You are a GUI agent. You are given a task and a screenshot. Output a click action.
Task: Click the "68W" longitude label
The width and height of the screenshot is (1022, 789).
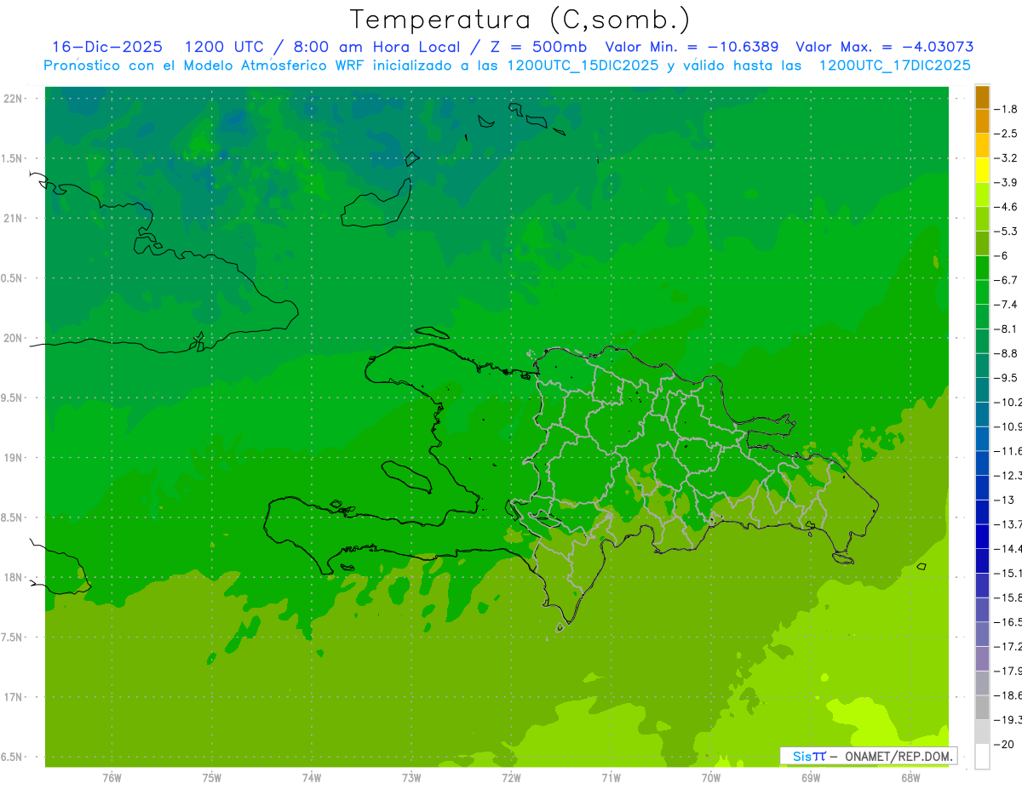pyautogui.click(x=910, y=778)
